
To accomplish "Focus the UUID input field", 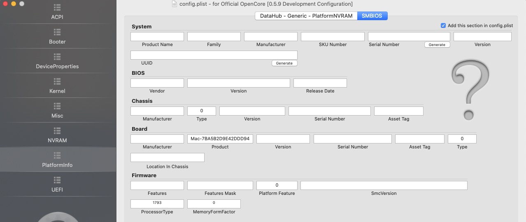I will tap(214, 55).
